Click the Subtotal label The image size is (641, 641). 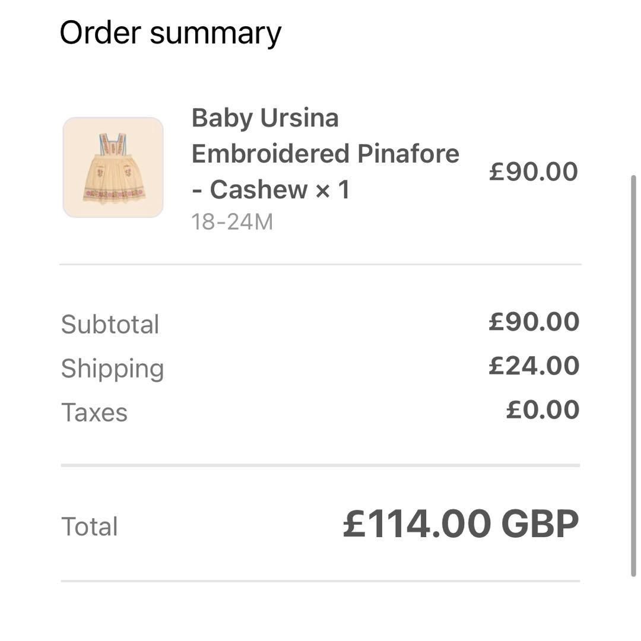pos(110,325)
